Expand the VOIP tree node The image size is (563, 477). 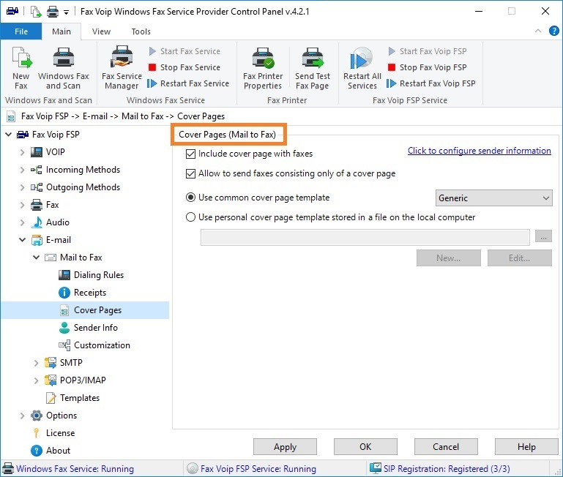[22, 152]
